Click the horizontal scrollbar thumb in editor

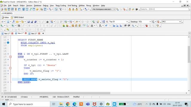click(57, 93)
